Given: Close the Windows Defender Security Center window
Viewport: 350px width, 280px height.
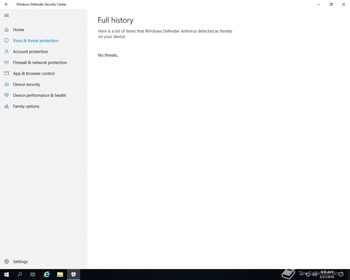Looking at the screenshot, I should click(344, 4).
